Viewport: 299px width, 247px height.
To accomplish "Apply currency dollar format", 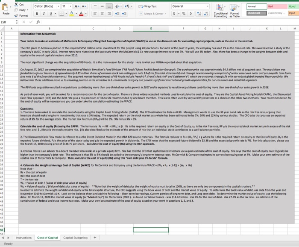I will tap(174, 14).
